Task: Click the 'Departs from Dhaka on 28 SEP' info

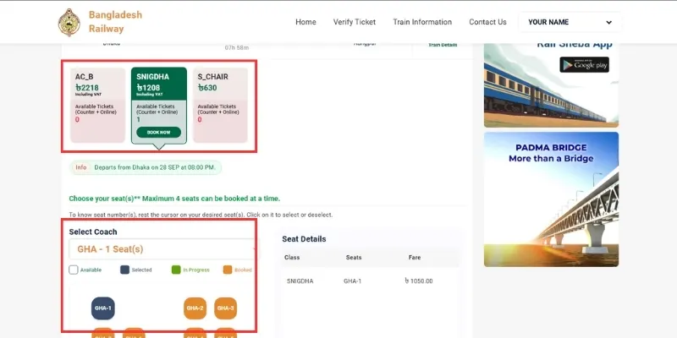Action: pyautogui.click(x=155, y=167)
